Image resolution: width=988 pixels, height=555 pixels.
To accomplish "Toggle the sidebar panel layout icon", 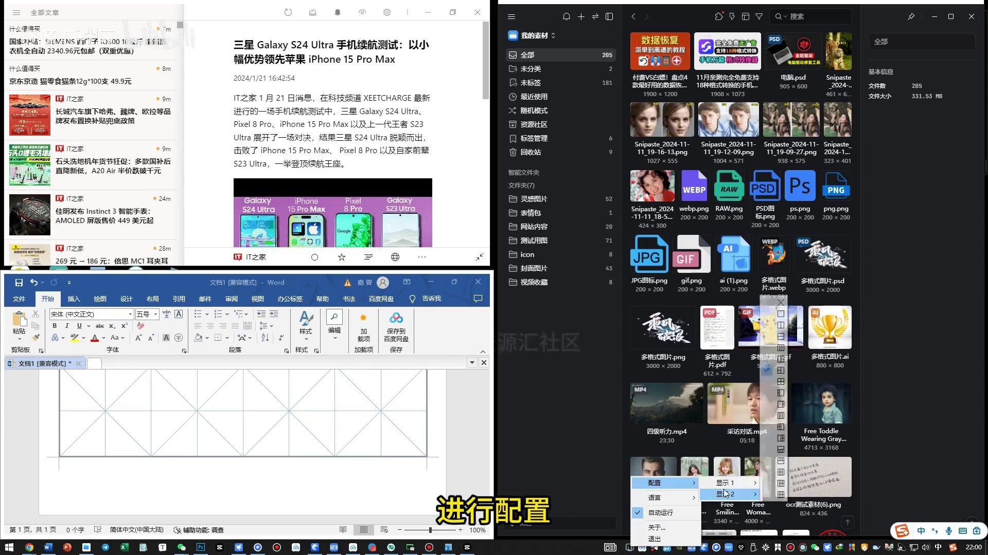I will coord(609,16).
